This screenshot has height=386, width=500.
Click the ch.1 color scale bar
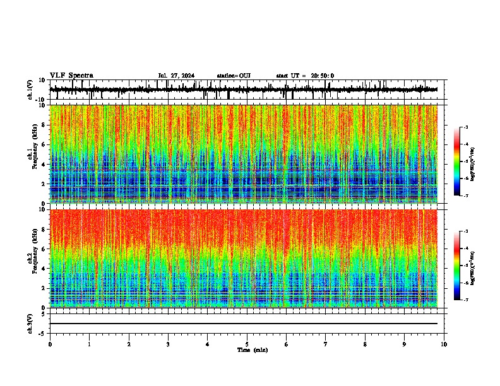tap(457, 161)
